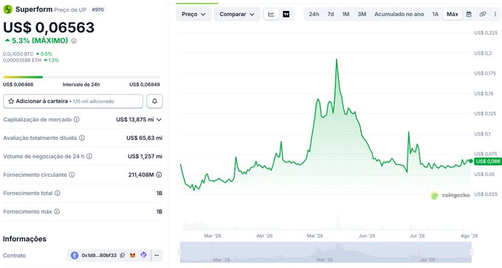Image resolution: width=502 pixels, height=268 pixels.
Task: Show info for Capitalização de mercado
Action: [77, 119]
